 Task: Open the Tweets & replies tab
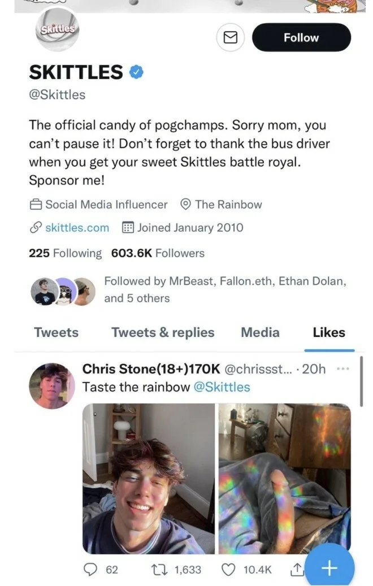tap(163, 332)
